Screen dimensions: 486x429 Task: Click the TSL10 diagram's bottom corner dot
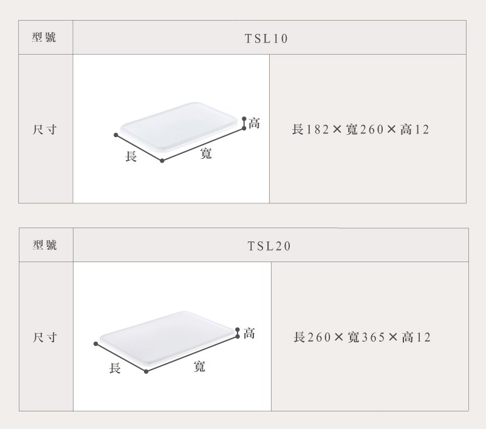coord(162,161)
